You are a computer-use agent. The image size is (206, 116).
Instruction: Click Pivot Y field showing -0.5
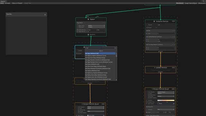[166, 112]
